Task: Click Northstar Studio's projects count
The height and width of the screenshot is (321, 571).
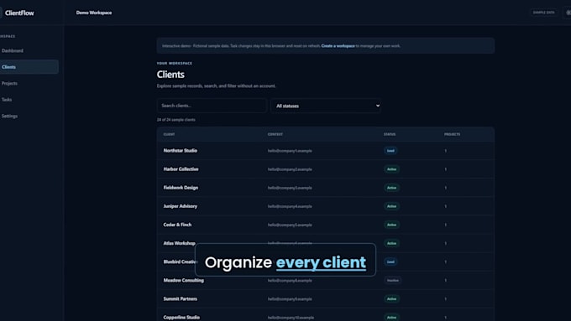Action: coord(445,151)
